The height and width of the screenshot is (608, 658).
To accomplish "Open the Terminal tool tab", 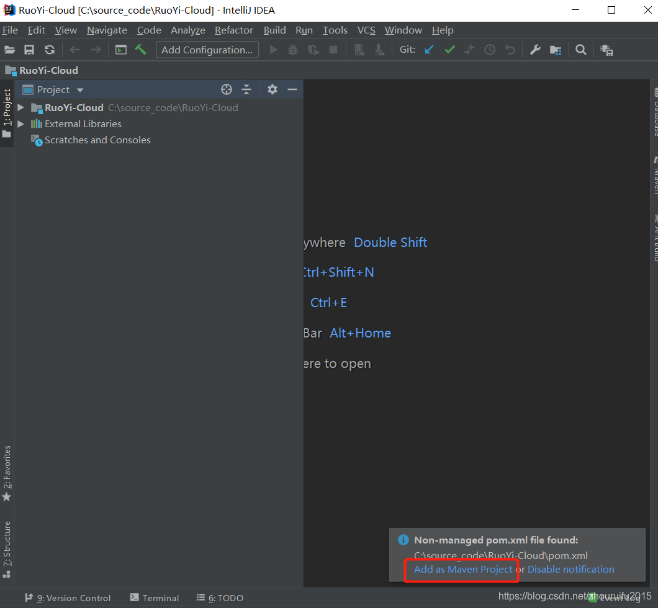I will [x=155, y=598].
